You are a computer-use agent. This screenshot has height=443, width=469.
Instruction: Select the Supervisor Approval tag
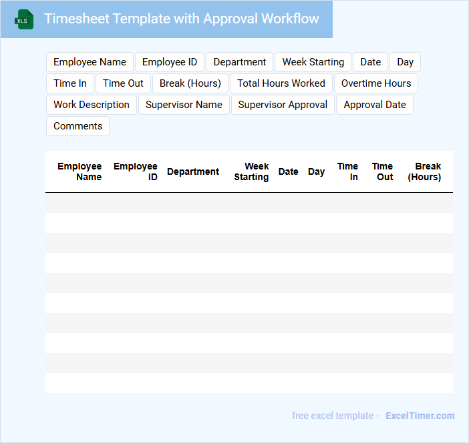(283, 105)
